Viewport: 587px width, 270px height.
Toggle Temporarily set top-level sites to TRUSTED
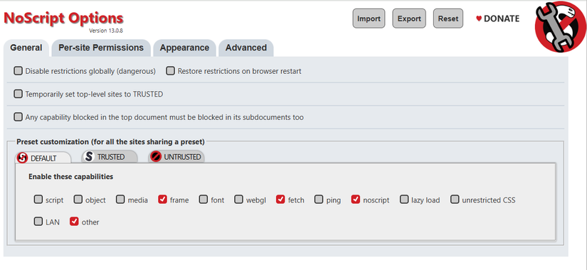click(x=18, y=94)
